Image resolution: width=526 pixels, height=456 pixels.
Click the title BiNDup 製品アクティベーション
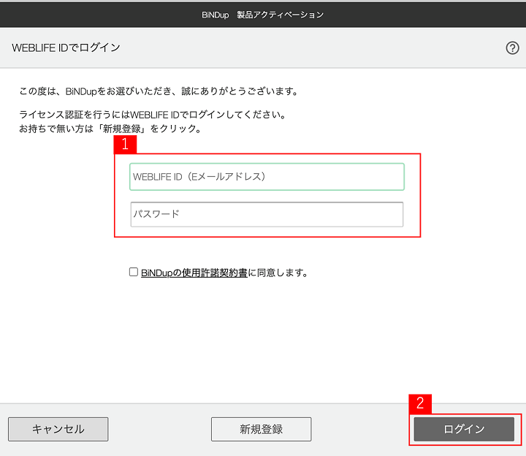click(263, 15)
